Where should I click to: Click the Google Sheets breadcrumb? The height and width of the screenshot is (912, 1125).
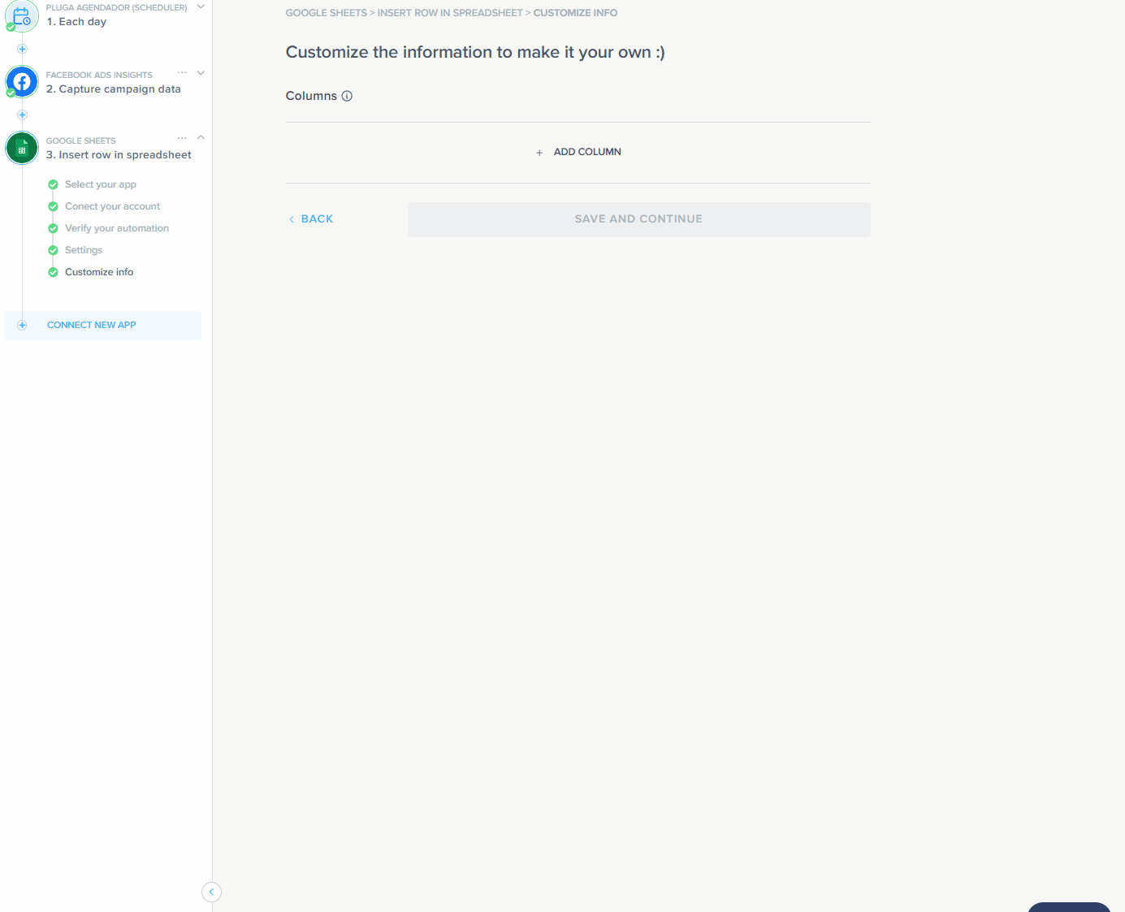pos(327,13)
